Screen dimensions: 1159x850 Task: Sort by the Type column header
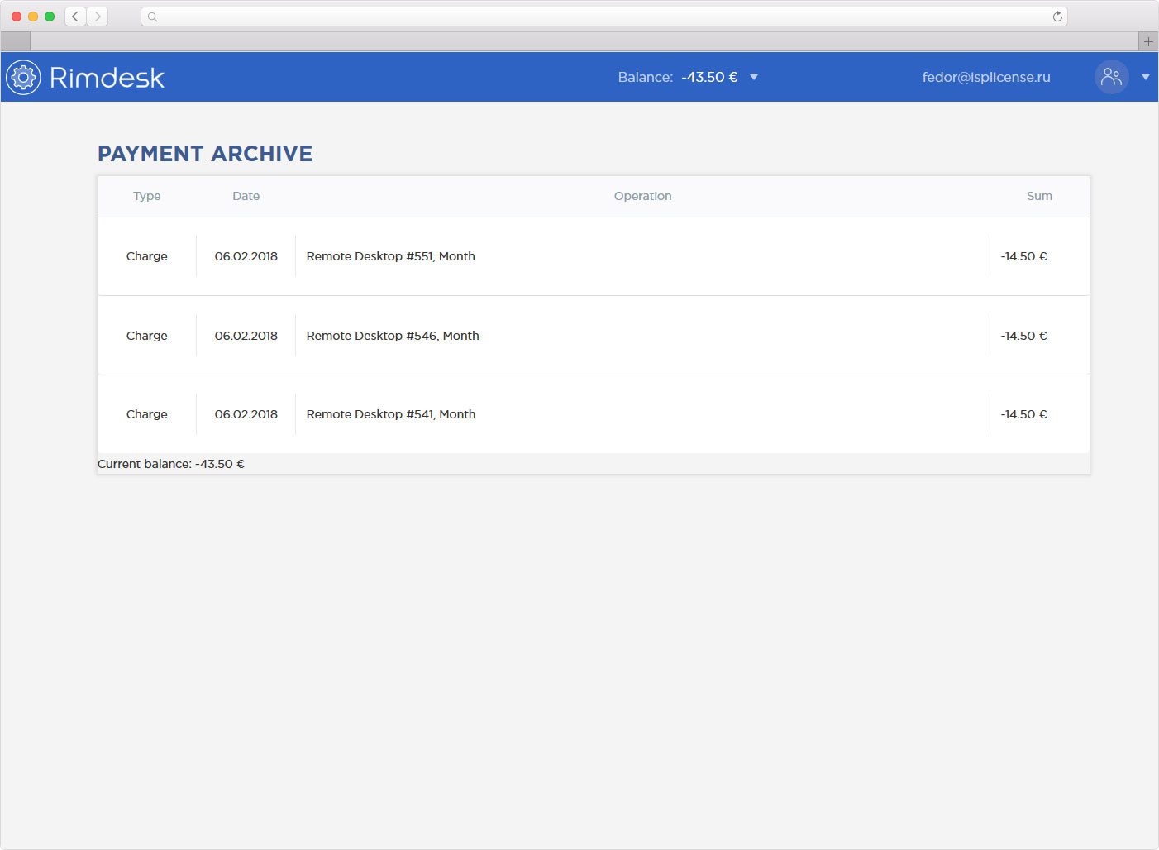coord(147,196)
